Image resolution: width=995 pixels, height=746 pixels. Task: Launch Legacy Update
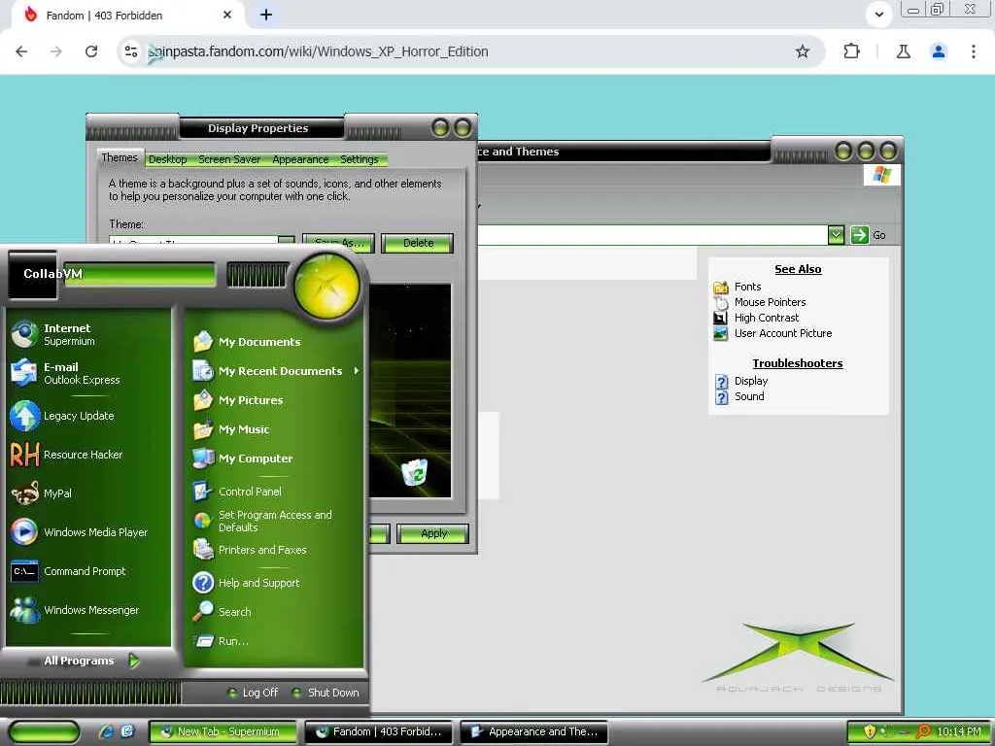click(x=62, y=416)
